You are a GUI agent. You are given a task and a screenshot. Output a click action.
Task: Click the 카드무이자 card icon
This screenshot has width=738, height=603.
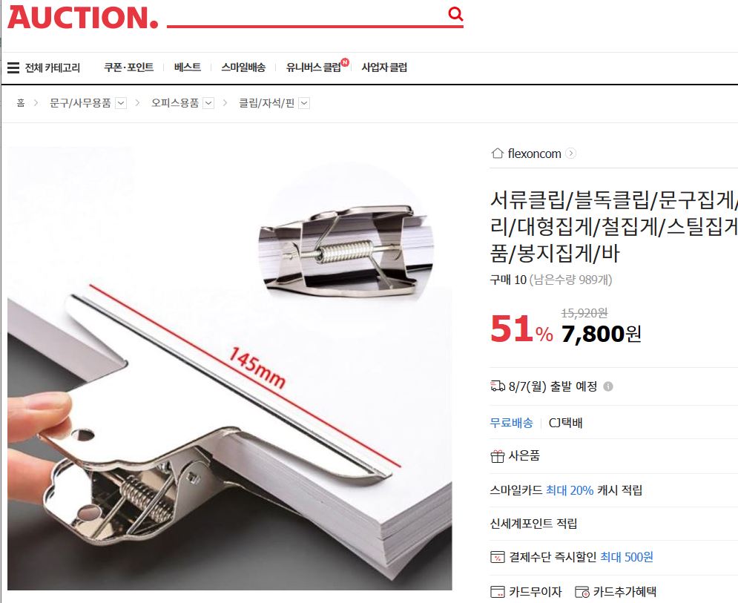click(x=498, y=592)
